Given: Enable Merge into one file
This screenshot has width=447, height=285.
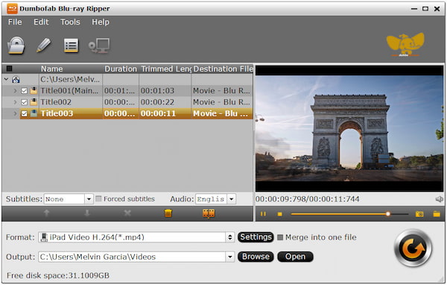Looking at the screenshot, I should (280, 237).
